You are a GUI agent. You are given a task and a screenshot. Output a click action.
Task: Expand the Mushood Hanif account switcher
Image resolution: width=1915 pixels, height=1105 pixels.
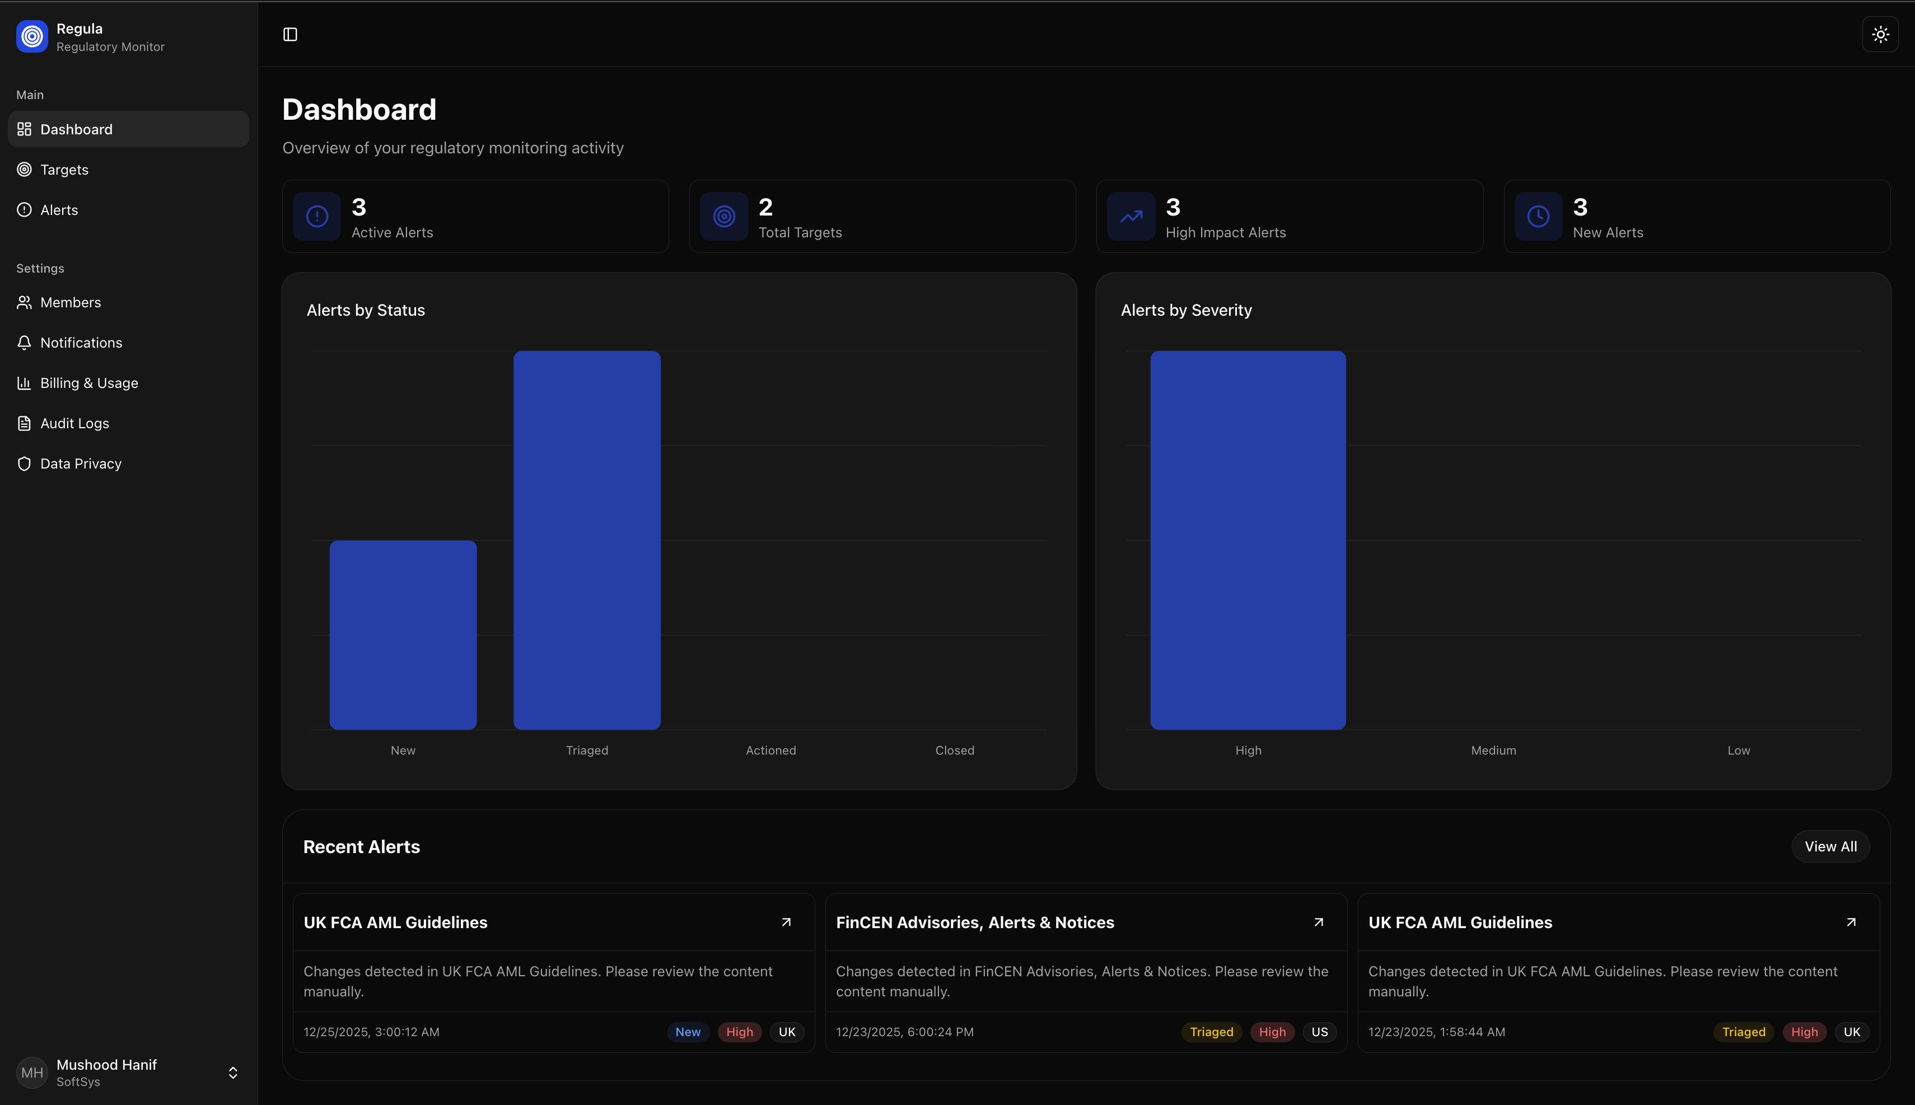tap(232, 1071)
